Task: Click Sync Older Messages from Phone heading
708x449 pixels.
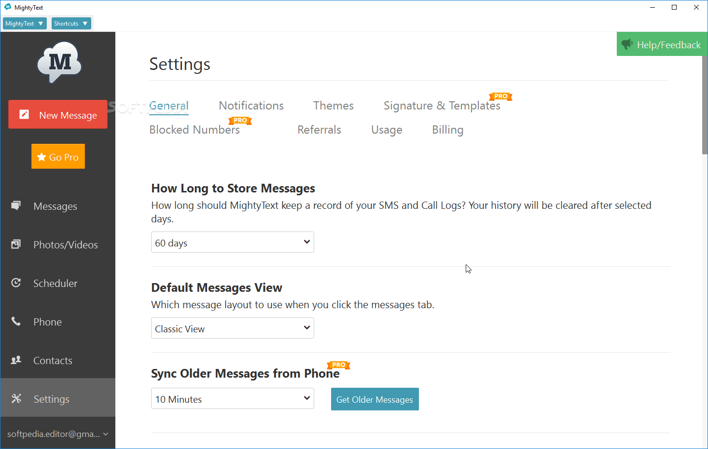Action: pos(245,373)
